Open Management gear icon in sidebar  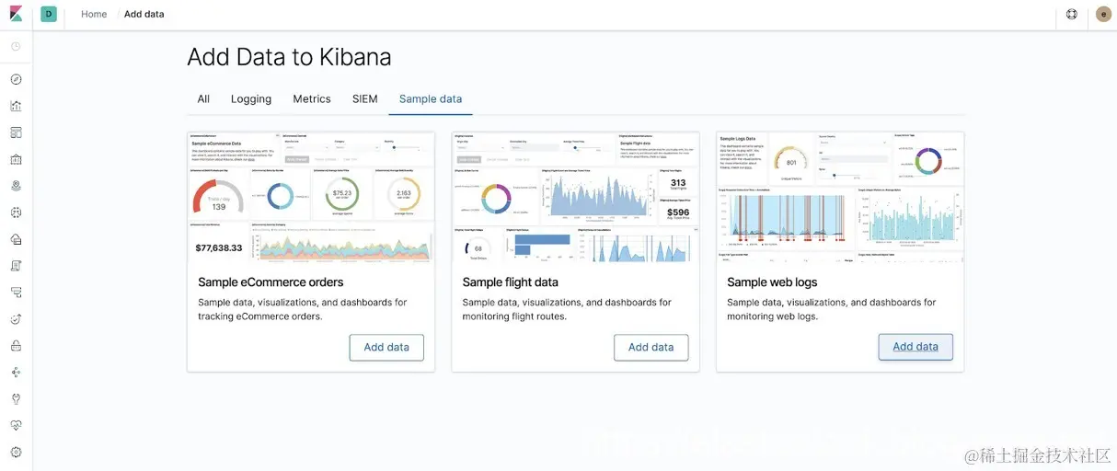tap(16, 453)
